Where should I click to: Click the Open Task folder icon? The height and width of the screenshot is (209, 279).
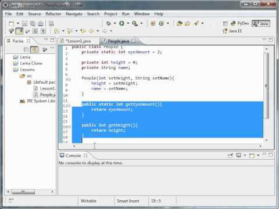point(188,24)
